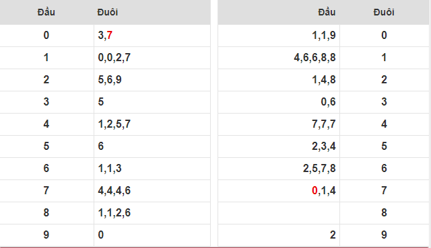Image resolution: width=431 pixels, height=248 pixels.
Task: Click Đầu row number 9 in left table
Action: [46, 235]
